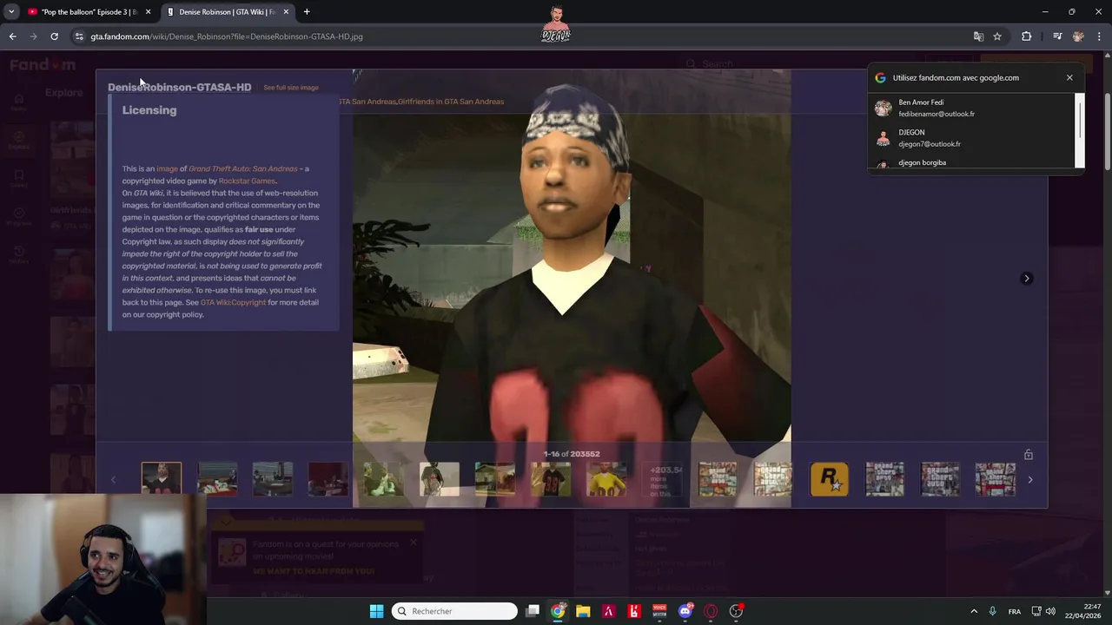Follow the "image" link in Licensing text
1112x625 pixels.
click(x=167, y=168)
